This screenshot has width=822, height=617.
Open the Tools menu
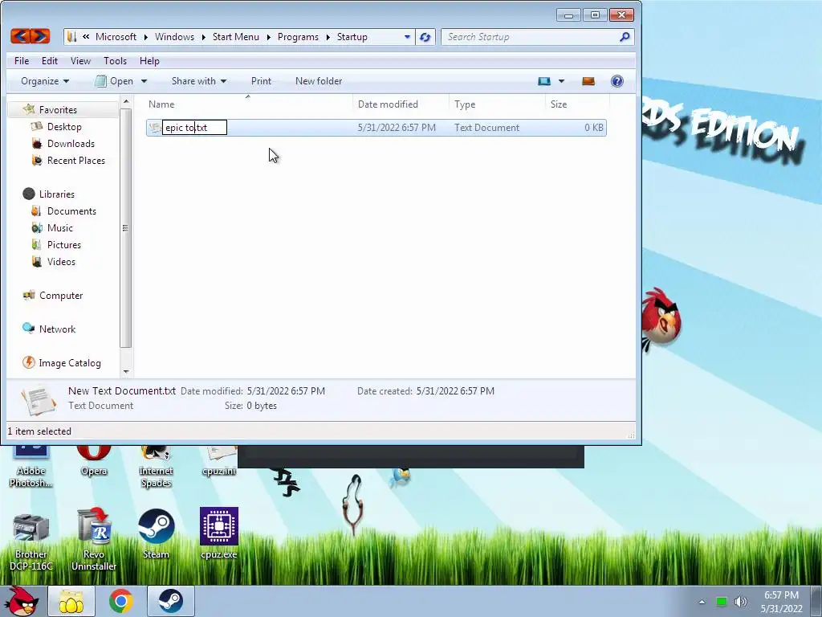[115, 61]
